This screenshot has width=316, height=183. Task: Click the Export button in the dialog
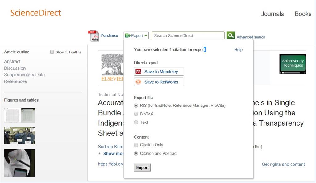(142, 168)
